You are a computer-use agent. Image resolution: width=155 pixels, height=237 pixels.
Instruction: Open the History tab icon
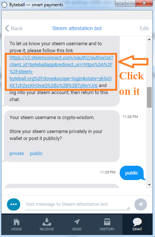click(107, 222)
